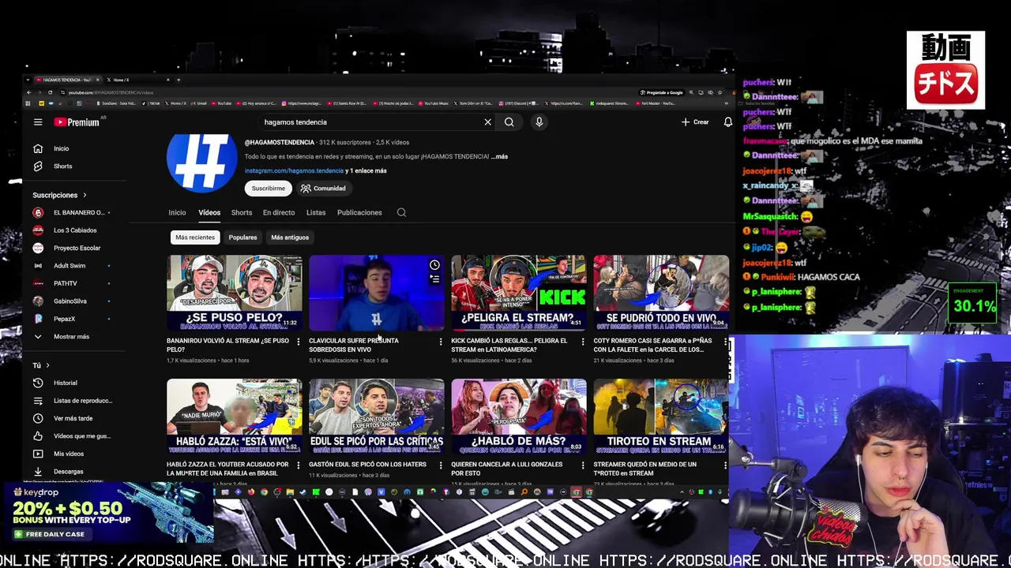The width and height of the screenshot is (1011, 568).
Task: Open the notifications bell
Action: [x=727, y=122]
